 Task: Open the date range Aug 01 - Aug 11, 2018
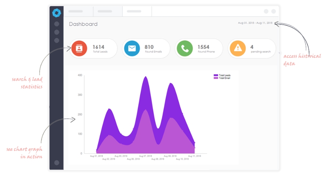click(255, 23)
